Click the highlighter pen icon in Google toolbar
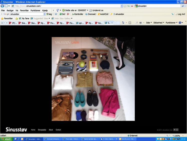Viewport: 187px width, 141px height. (x=111, y=14)
